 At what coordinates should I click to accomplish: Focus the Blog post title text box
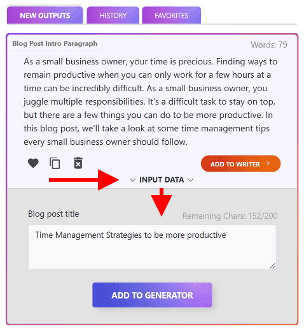[152, 247]
